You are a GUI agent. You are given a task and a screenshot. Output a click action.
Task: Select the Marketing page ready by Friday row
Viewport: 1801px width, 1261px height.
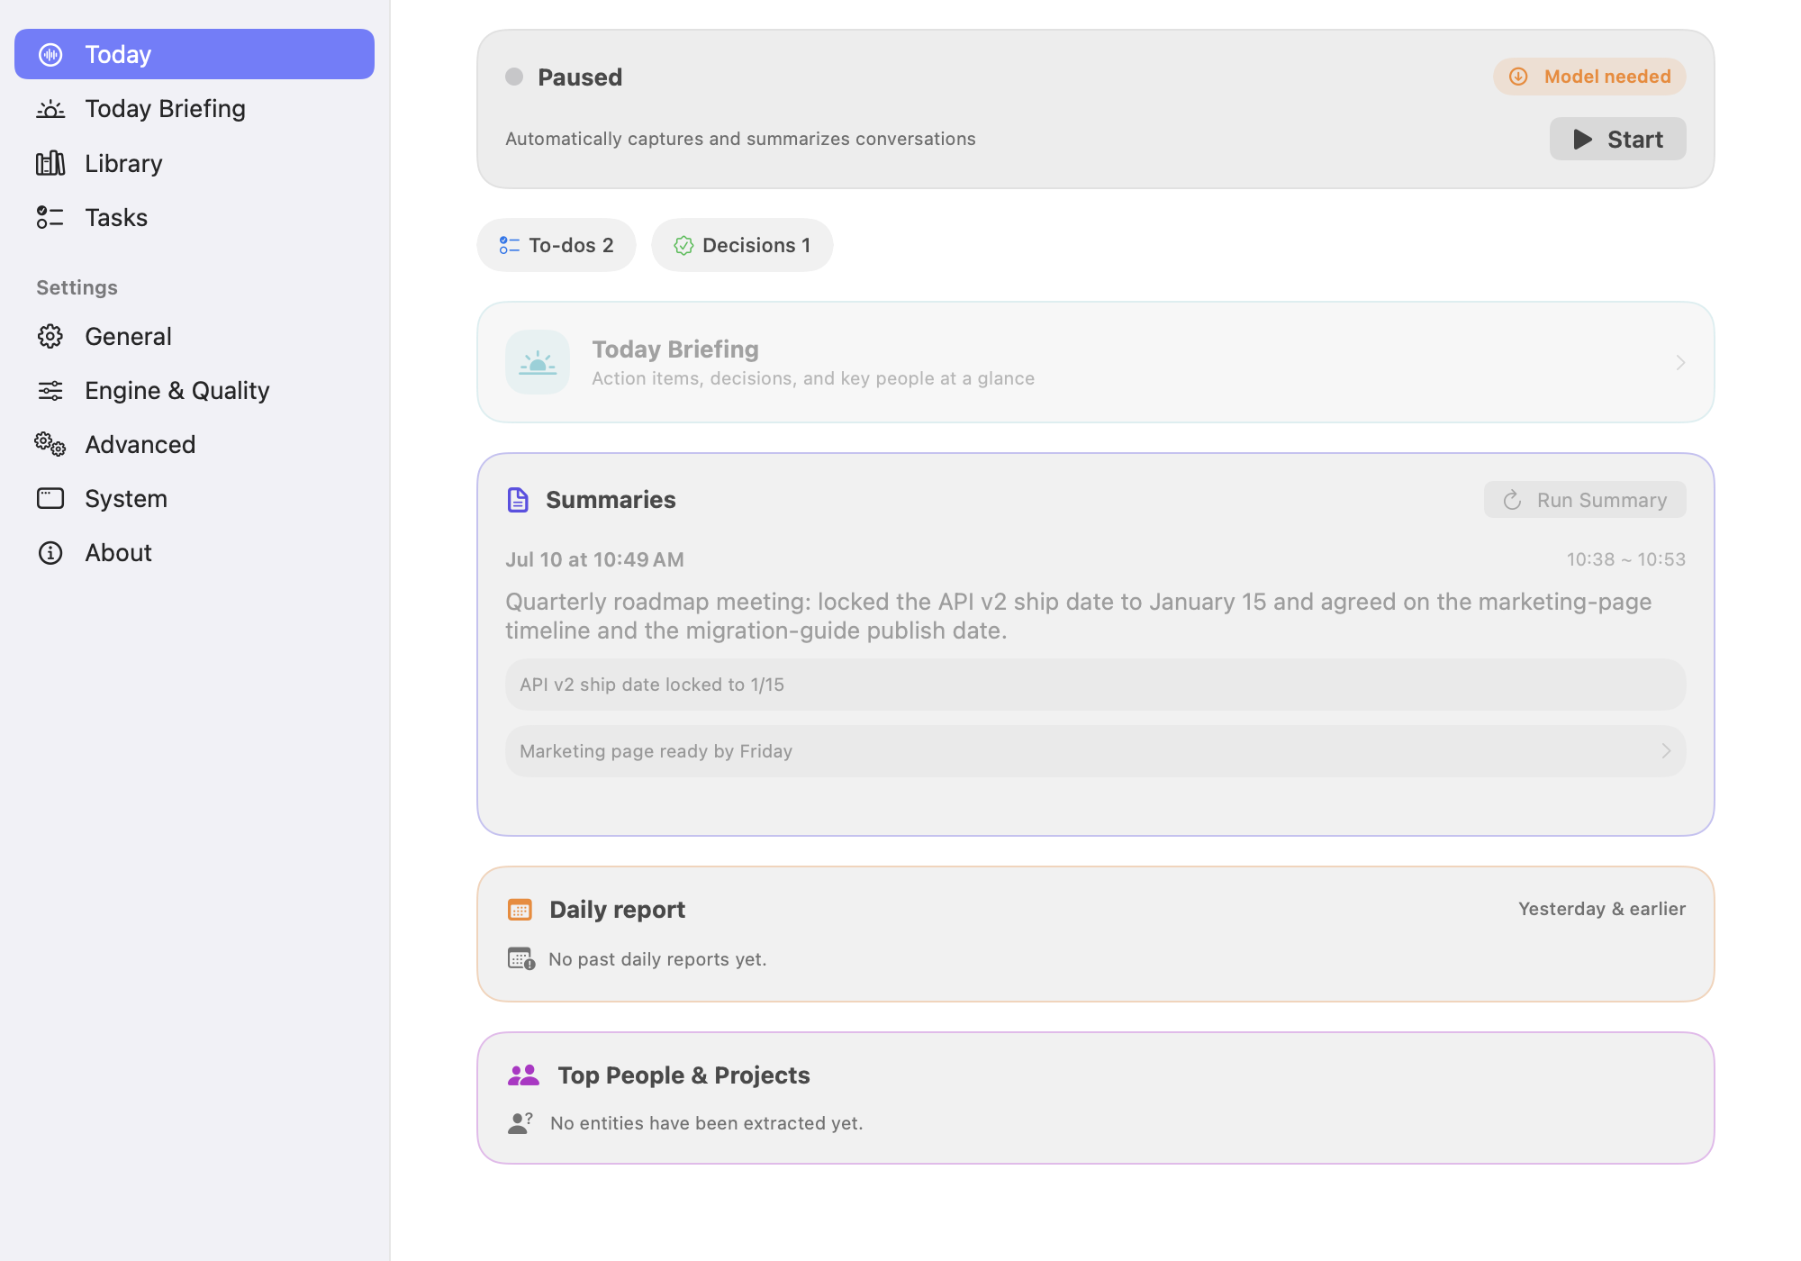click(1095, 751)
